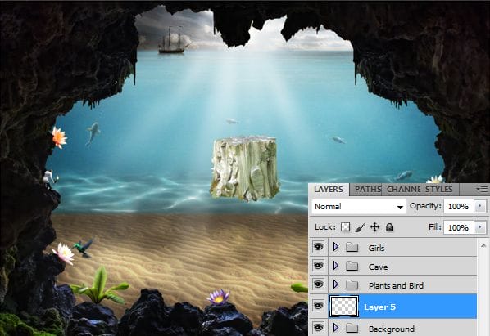Click the lock all padlock icon
The image size is (490, 336).
tap(389, 227)
